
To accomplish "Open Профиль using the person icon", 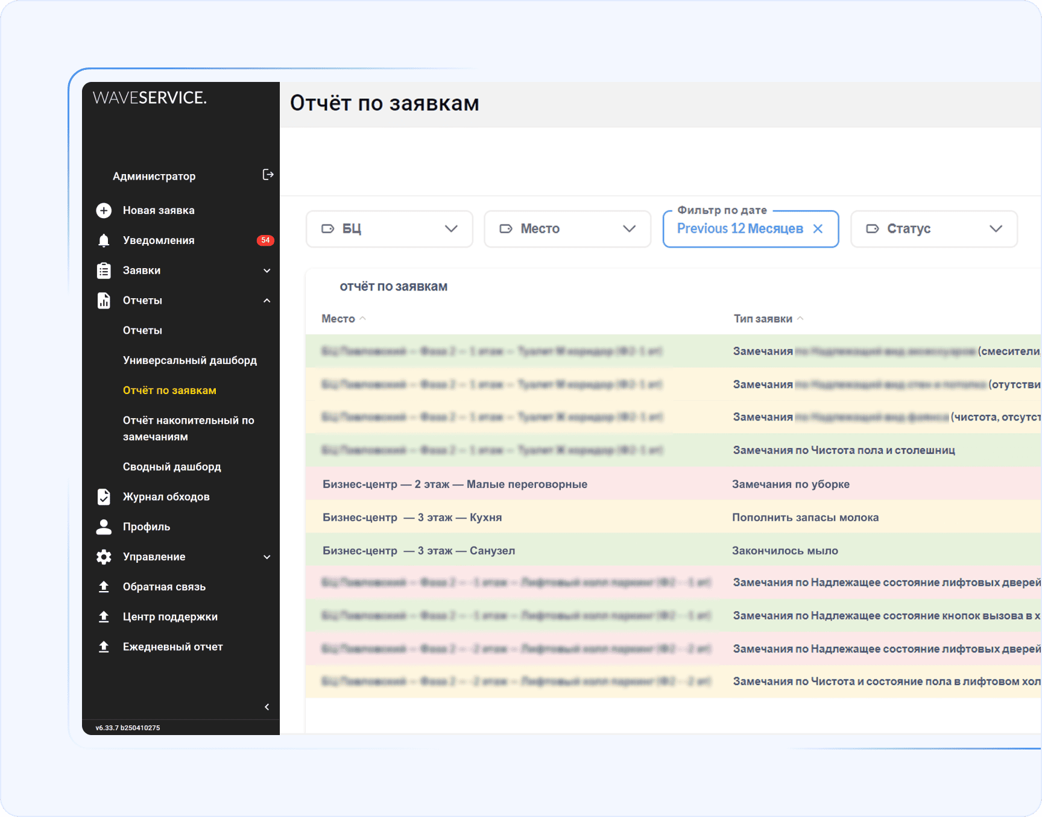I will (x=104, y=527).
